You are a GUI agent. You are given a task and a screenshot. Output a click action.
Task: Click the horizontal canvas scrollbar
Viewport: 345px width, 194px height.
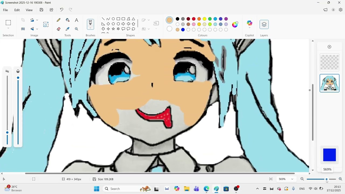[x=160, y=174]
